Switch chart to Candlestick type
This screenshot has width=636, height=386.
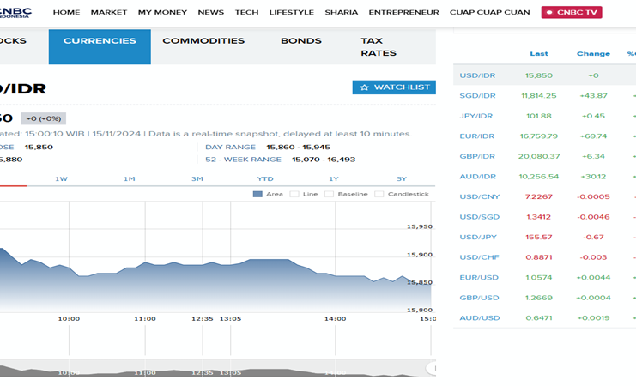click(x=380, y=194)
